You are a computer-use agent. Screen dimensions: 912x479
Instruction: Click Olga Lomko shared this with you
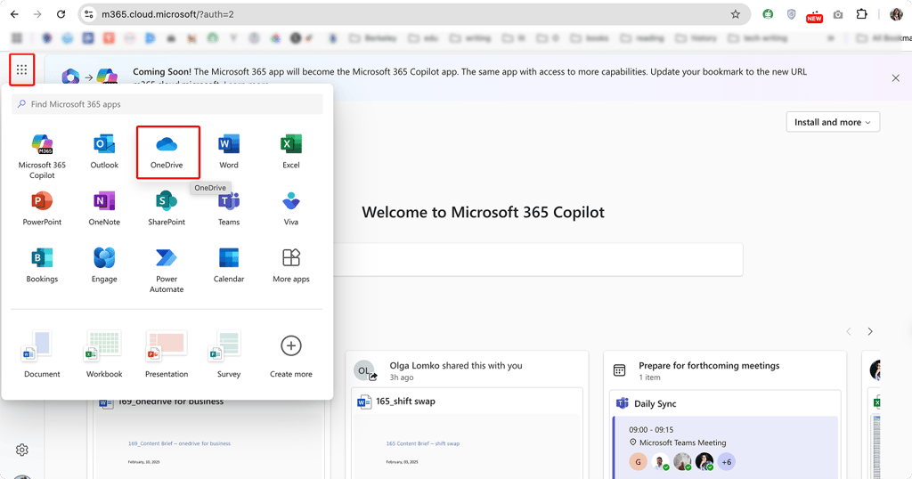(x=455, y=366)
